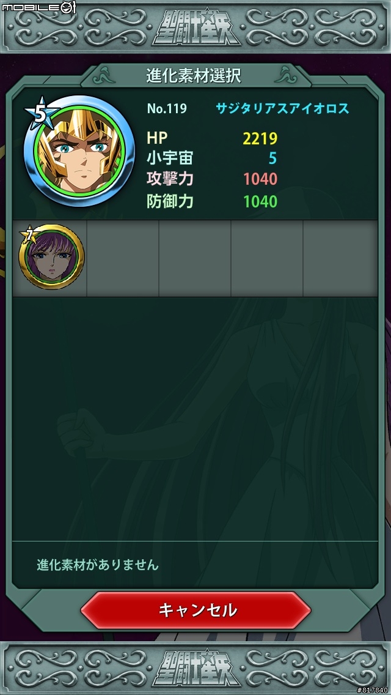
Task: Click the top Saint Seiya logo
Action: pos(195,26)
